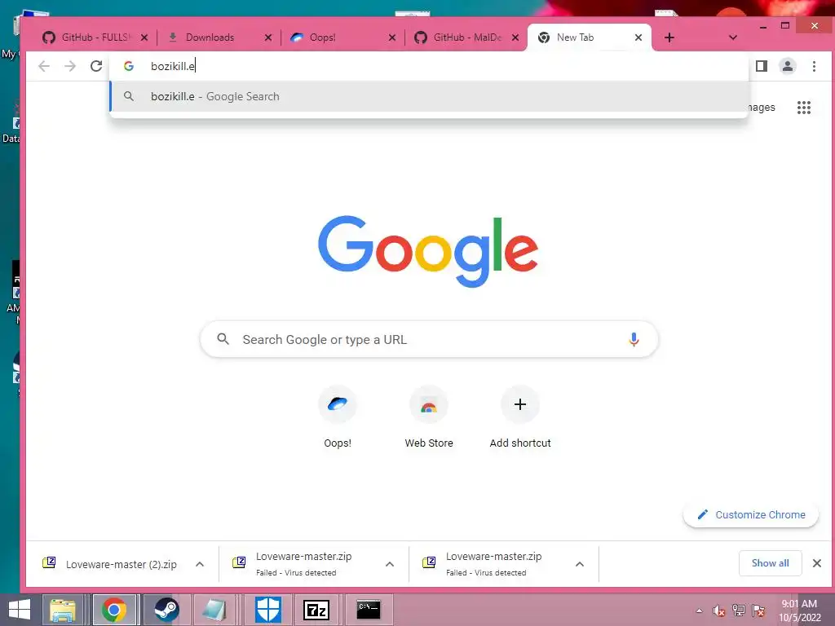Screen dimensions: 835x626
Task: Close the GitHub - MalDe tab
Action: (515, 37)
